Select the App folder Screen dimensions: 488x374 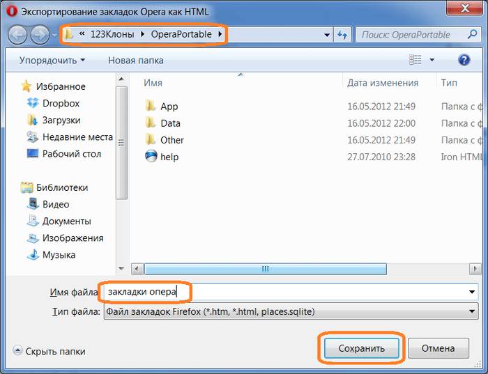click(x=169, y=107)
